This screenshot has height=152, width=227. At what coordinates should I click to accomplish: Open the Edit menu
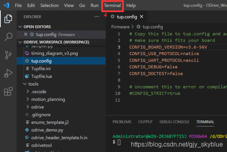pos(31,6)
